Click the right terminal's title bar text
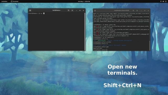168x95 pixels. tap(122, 11)
